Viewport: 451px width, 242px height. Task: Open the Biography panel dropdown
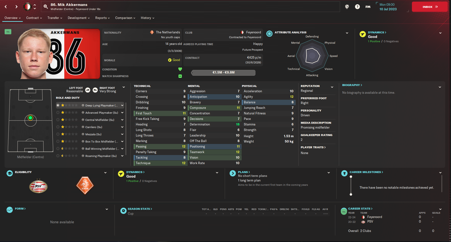440,87
